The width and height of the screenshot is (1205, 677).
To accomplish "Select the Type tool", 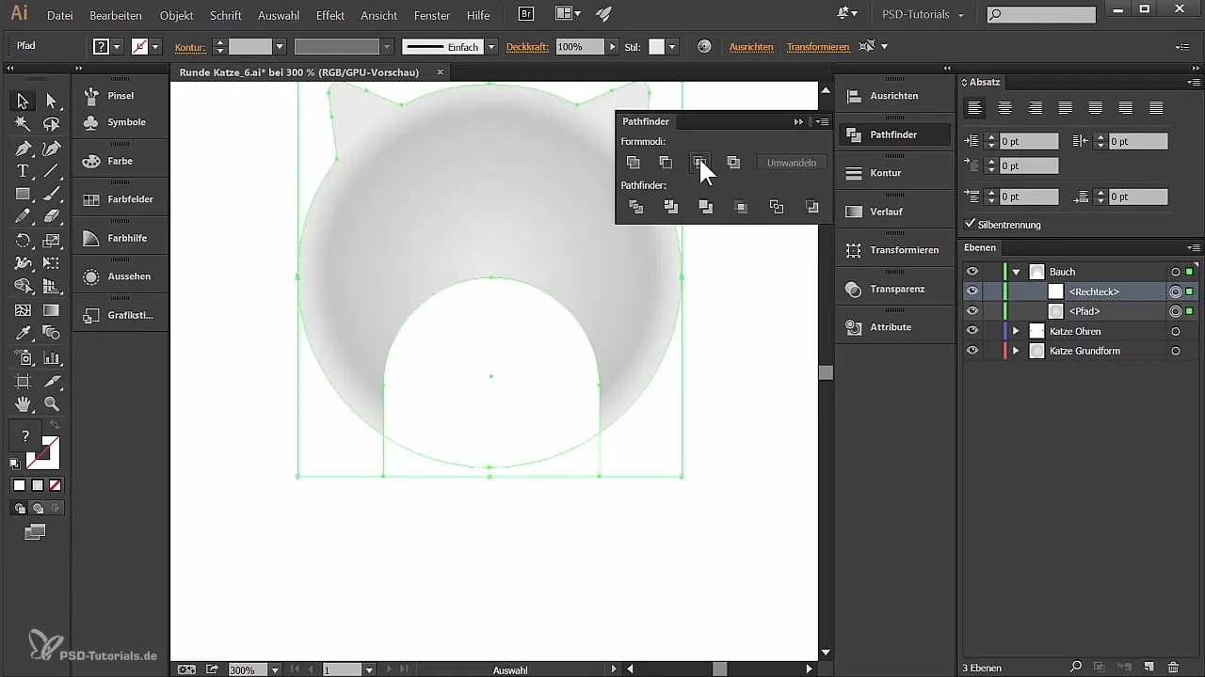I will tap(23, 171).
